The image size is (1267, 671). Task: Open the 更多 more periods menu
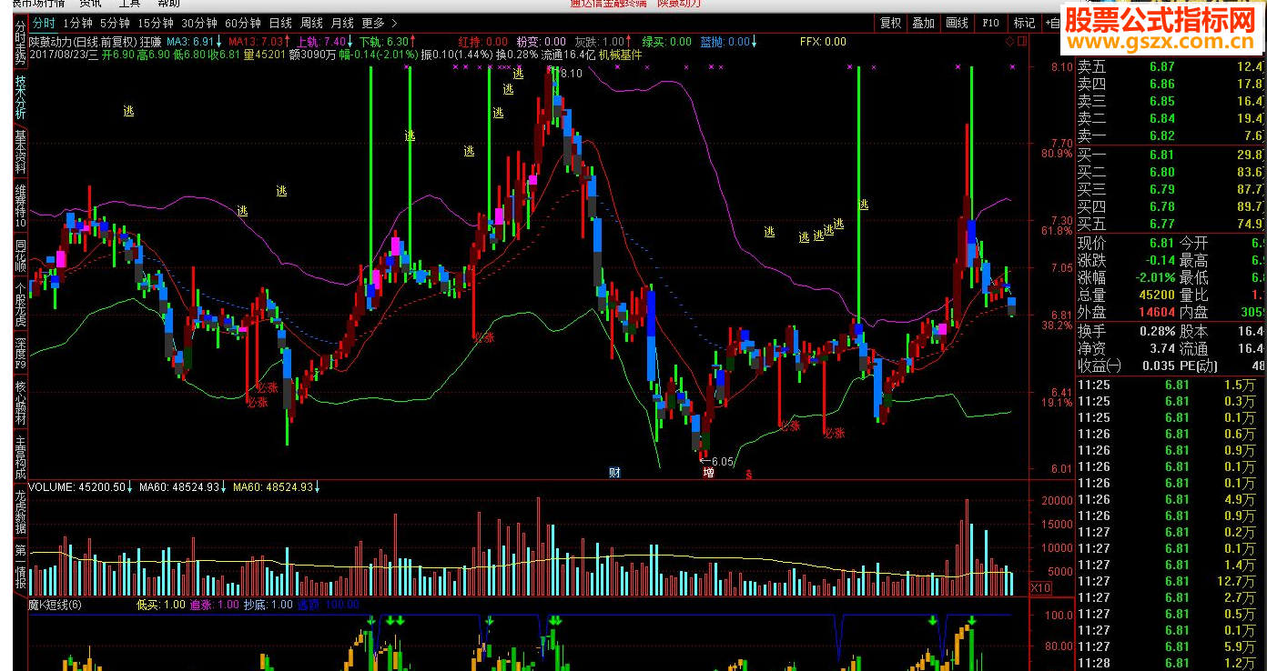coord(373,24)
